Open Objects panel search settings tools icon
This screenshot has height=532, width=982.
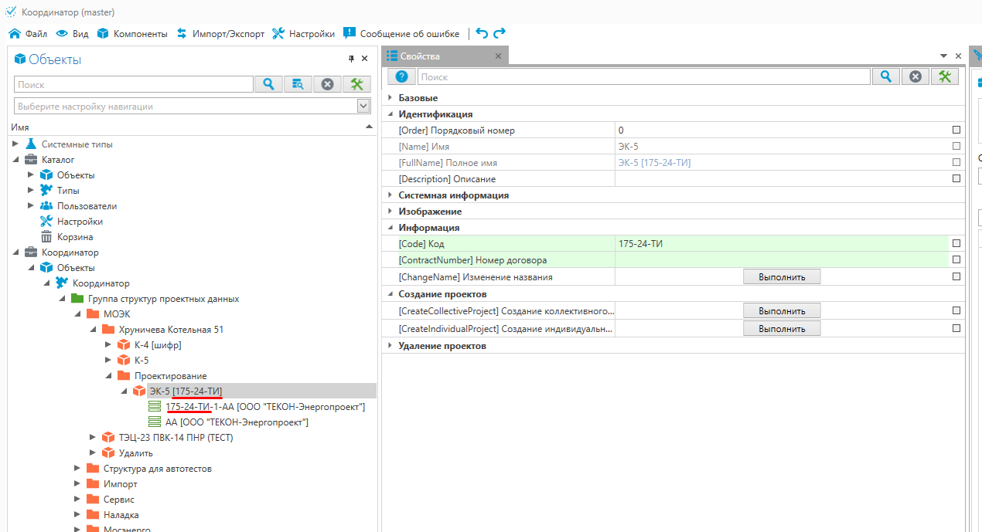tap(356, 84)
